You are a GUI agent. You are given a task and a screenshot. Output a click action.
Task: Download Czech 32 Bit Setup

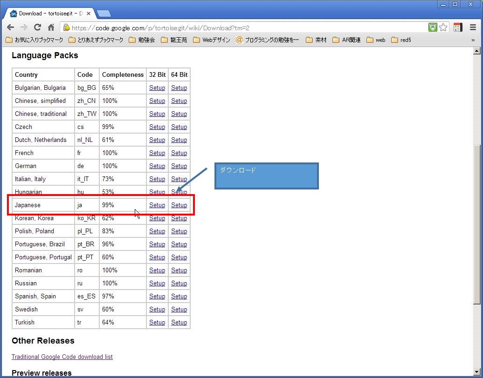point(157,127)
